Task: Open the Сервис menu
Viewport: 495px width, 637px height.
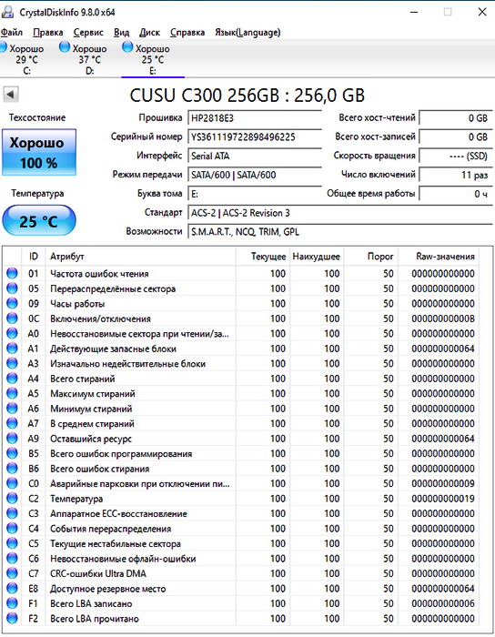Action: pyautogui.click(x=88, y=33)
